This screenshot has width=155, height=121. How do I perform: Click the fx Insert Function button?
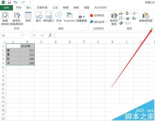50,35
